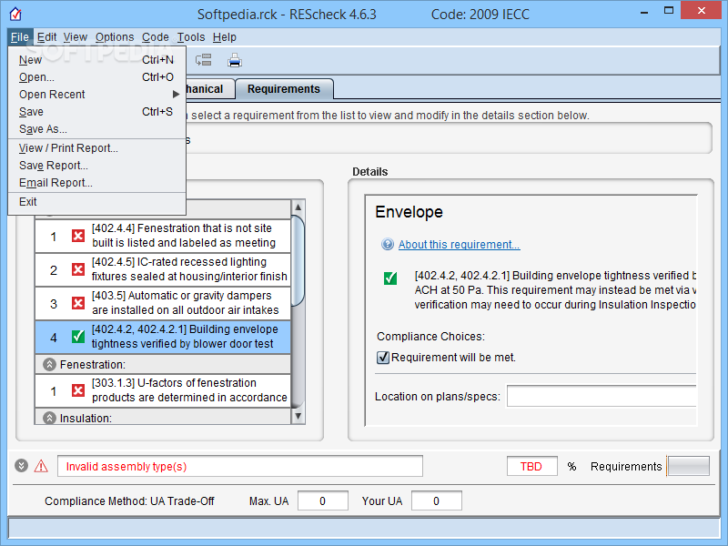Image resolution: width=728 pixels, height=546 pixels.
Task: Toggle red X status for 403.5 dampers requirement
Action: (78, 303)
